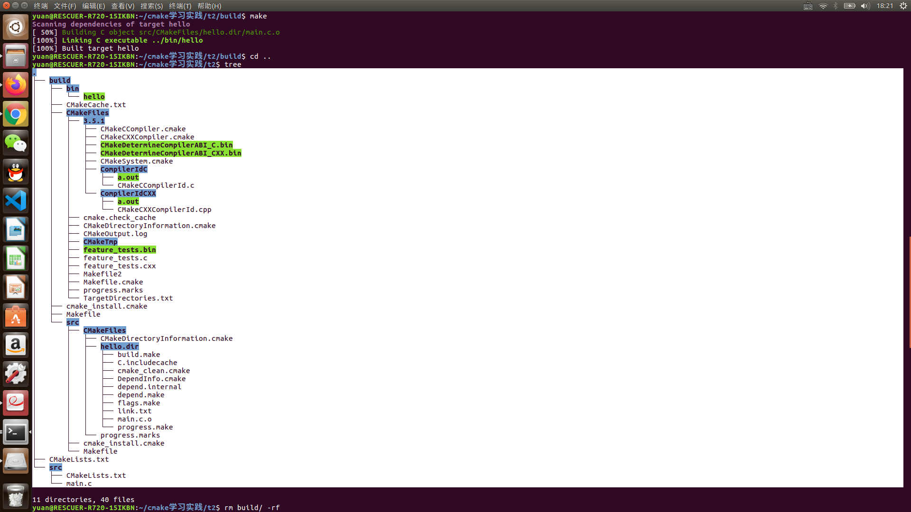This screenshot has width=911, height=512.
Task: Click 'Makefile2' in tree output
Action: [x=102, y=274]
